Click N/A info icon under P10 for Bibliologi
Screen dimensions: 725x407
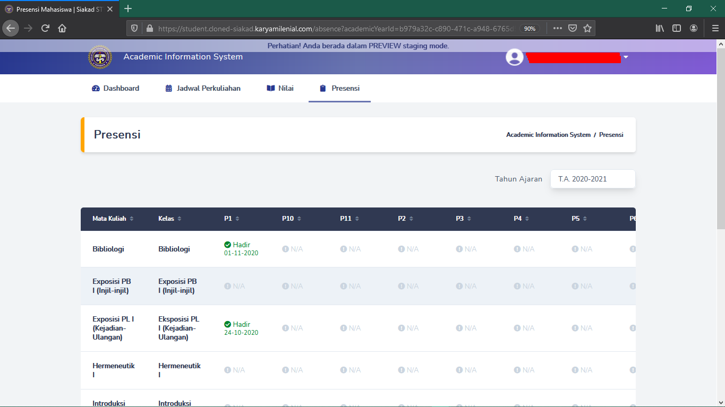coord(285,249)
